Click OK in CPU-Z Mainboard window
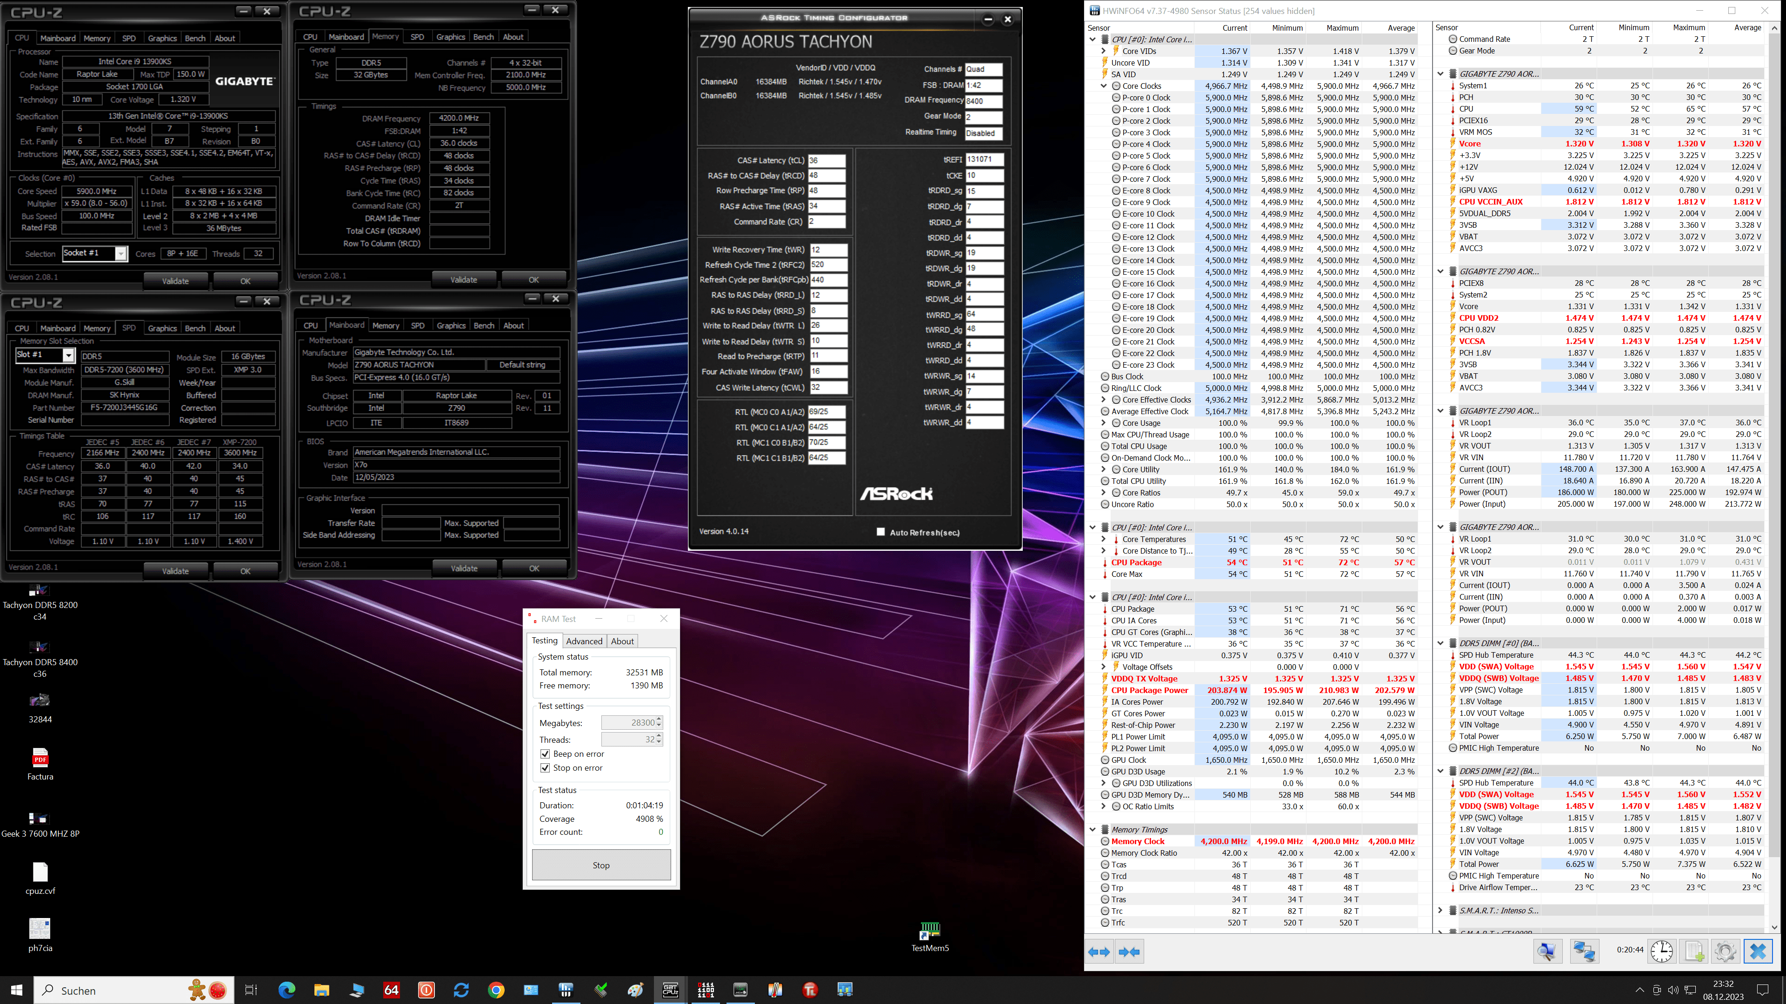 [x=534, y=568]
